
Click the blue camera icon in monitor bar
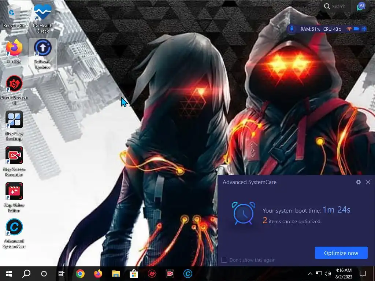357,29
